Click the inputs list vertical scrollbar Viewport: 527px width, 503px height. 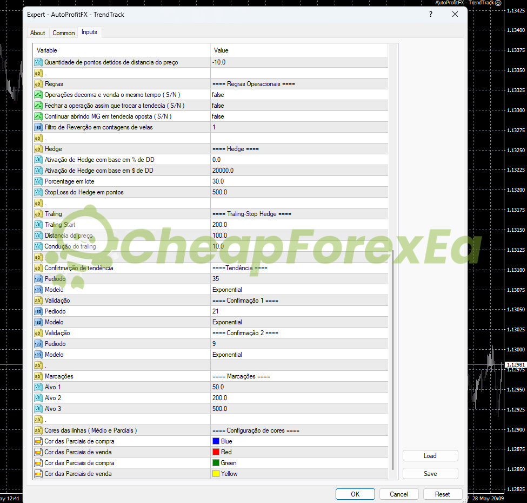coord(393,360)
